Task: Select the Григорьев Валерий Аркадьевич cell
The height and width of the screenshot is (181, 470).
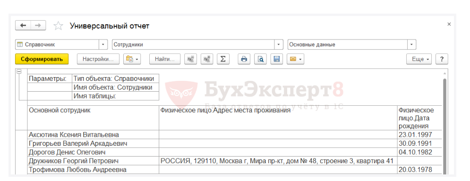Action: click(x=93, y=143)
